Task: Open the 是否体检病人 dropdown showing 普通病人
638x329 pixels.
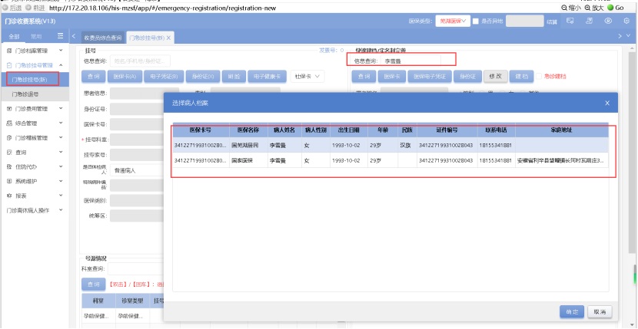Action: 137,170
